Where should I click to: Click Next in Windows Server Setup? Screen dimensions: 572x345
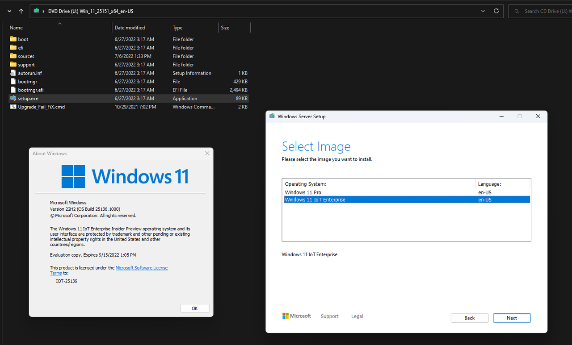pyautogui.click(x=512, y=318)
